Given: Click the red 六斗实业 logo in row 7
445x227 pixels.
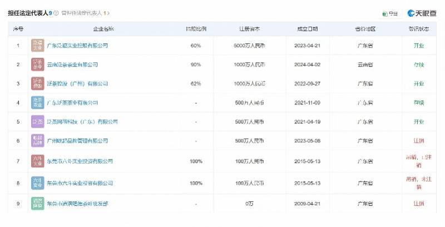Looking at the screenshot, I should 37,161.
